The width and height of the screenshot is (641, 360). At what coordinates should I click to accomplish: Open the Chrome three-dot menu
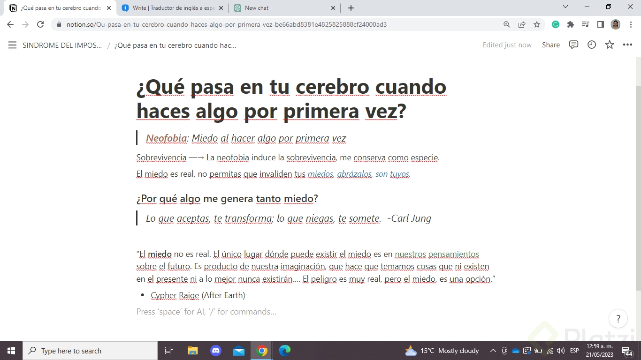(x=630, y=24)
